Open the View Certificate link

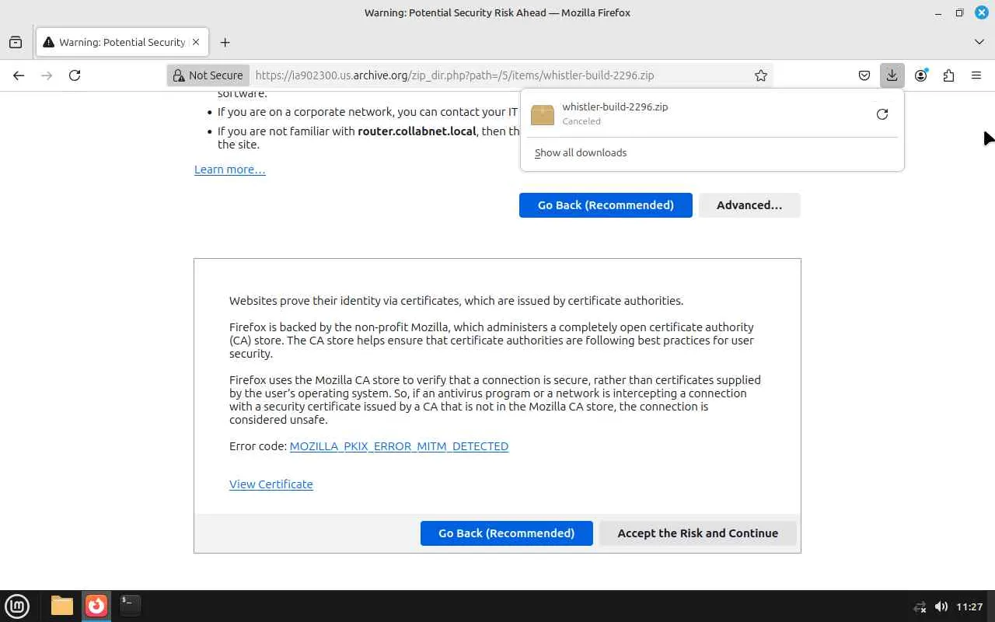[271, 484]
